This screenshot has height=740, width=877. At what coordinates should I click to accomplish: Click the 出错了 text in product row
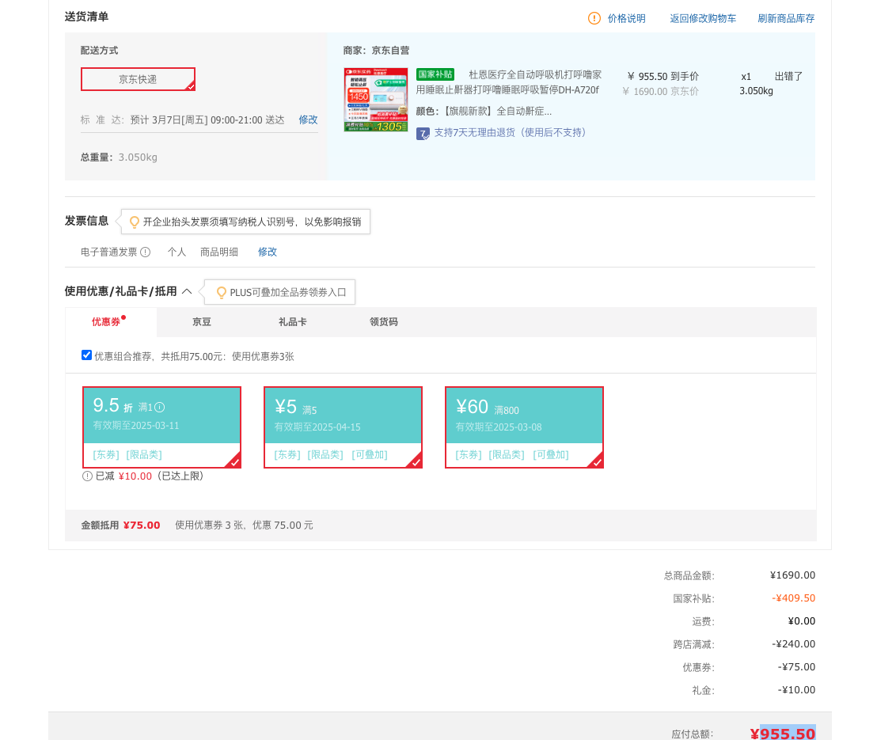[788, 76]
